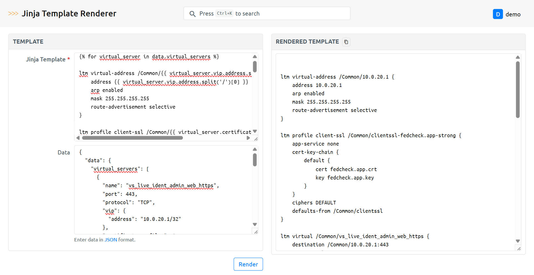Click the blue D user avatar
The height and width of the screenshot is (275, 534).
(x=498, y=14)
